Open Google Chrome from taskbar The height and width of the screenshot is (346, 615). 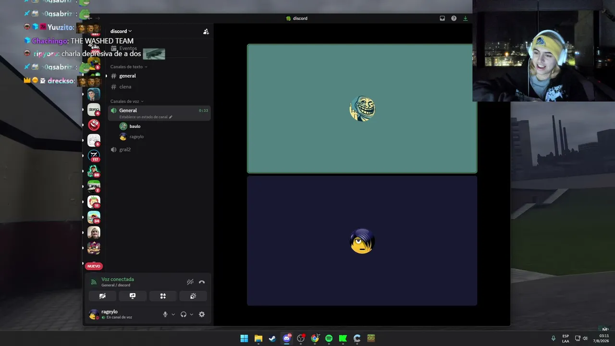click(315, 338)
